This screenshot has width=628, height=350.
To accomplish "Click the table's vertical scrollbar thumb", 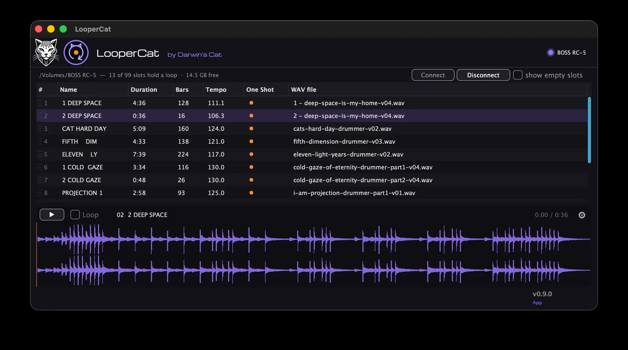I will tap(589, 130).
